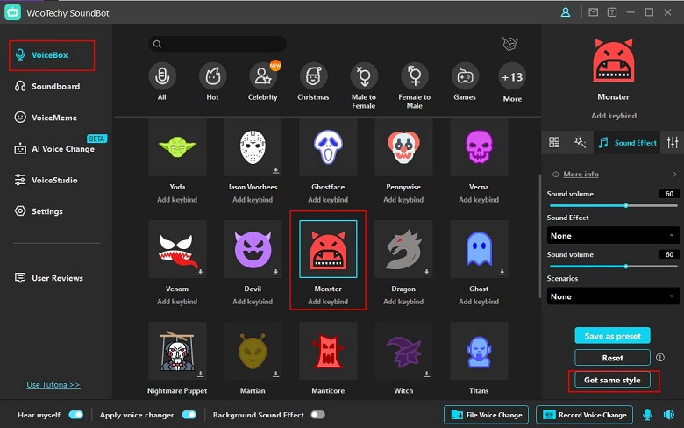Disable the Apply voice changer switch

click(189, 415)
